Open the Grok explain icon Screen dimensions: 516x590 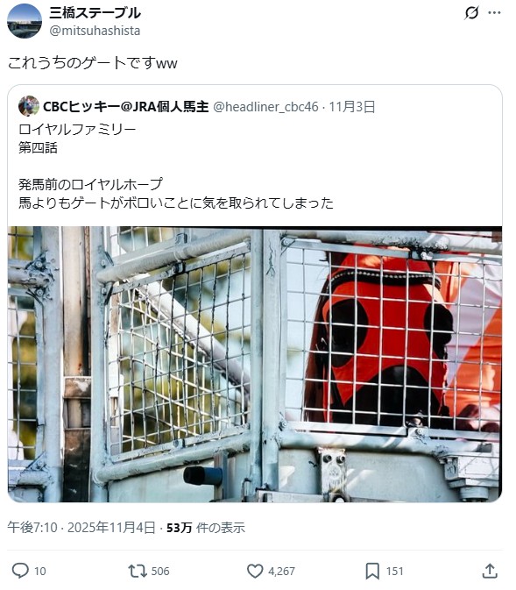pyautogui.click(x=471, y=13)
